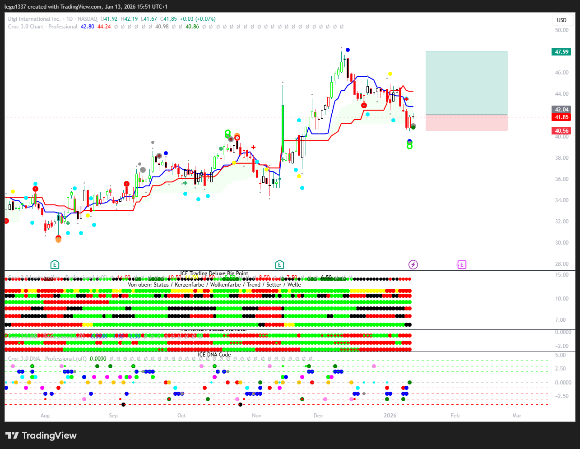Viewport: 580px width, 449px height.
Task: Click the 47.99 profit target price label
Action: (561, 52)
